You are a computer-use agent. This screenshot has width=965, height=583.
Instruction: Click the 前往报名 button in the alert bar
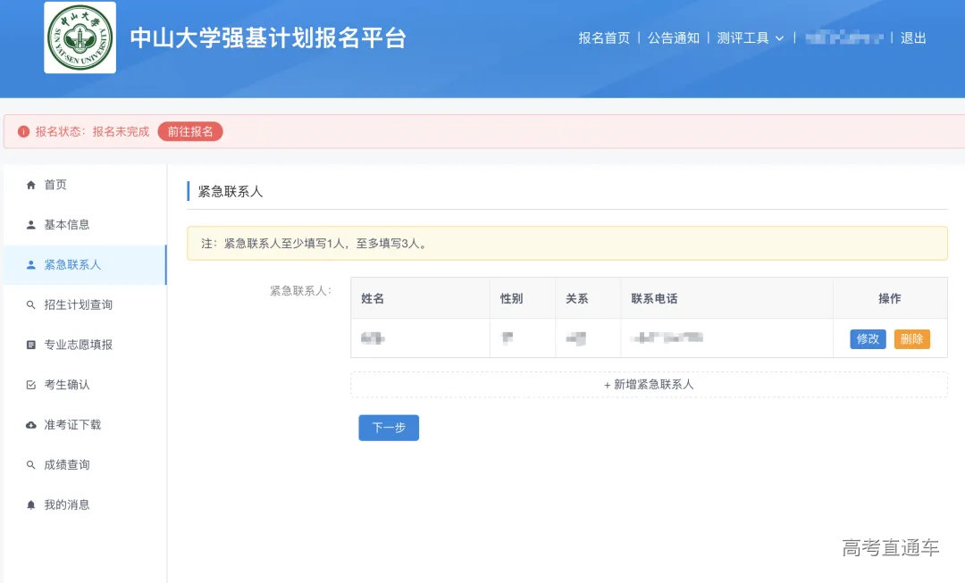pos(189,130)
